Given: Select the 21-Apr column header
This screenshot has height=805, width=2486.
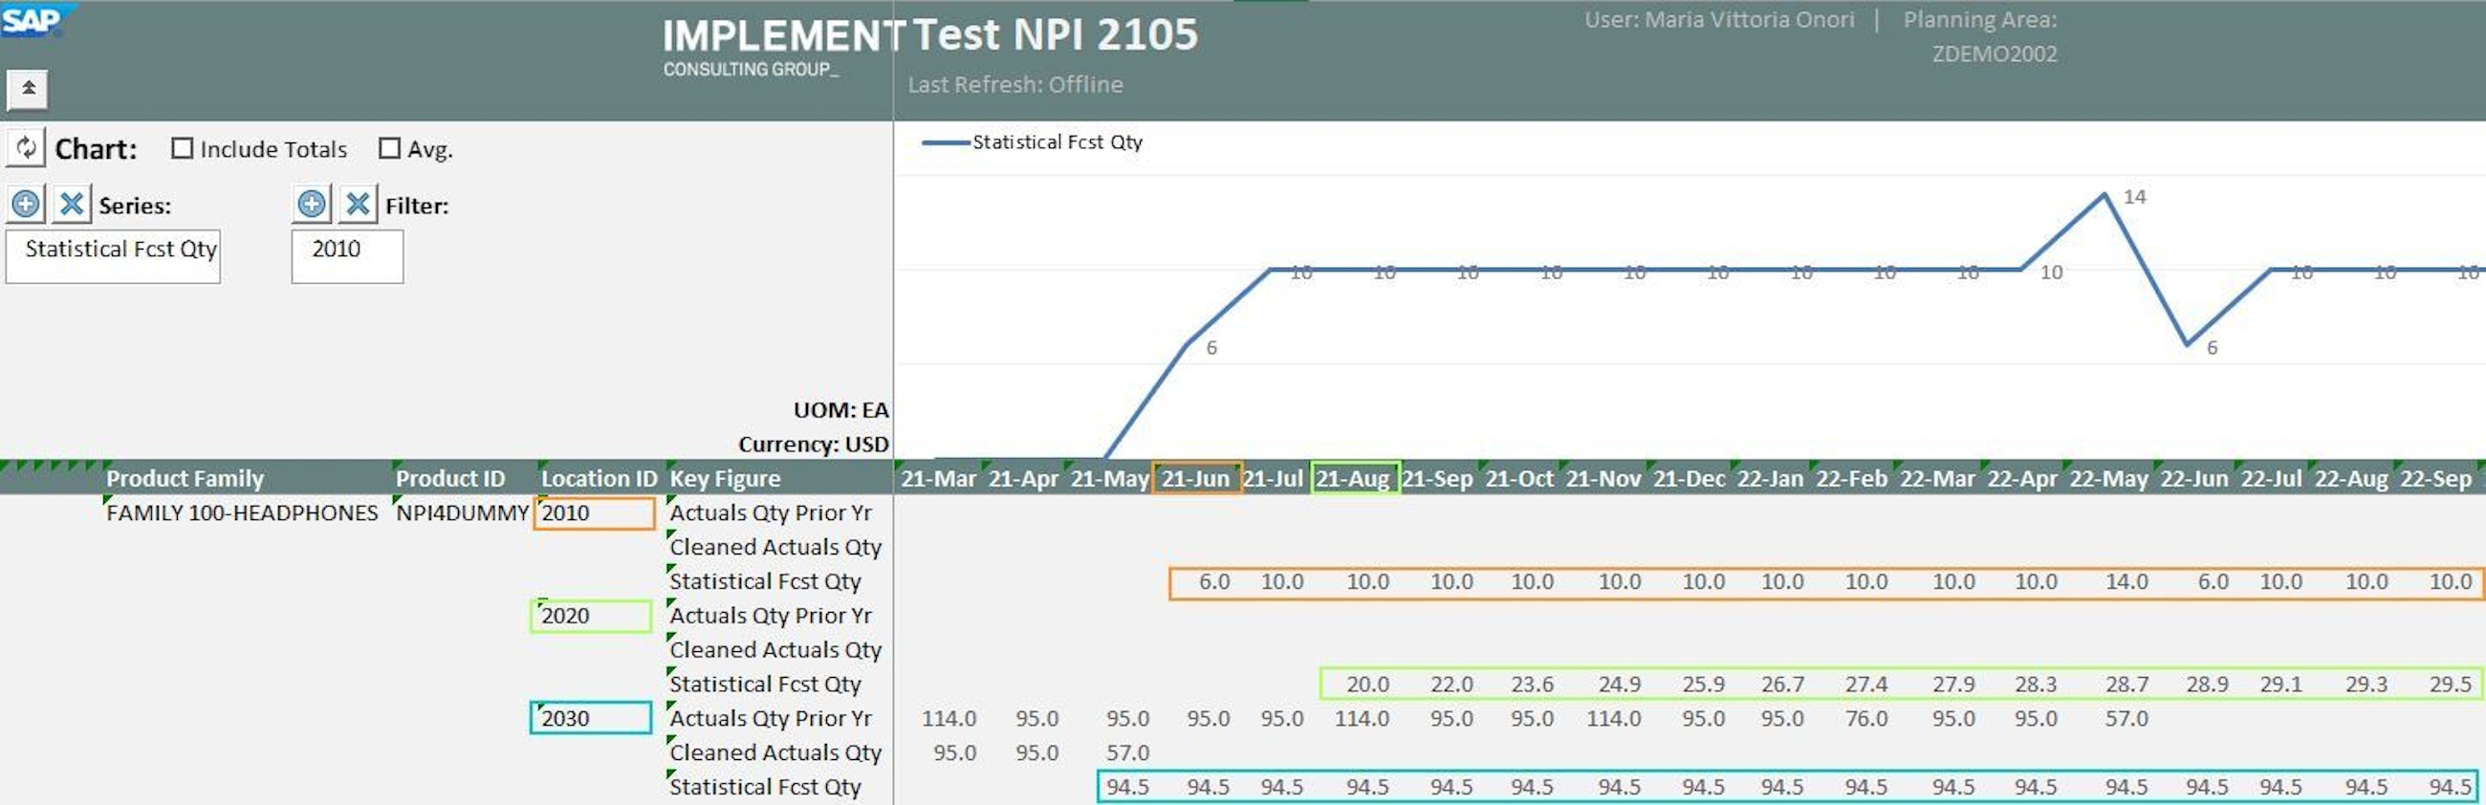Looking at the screenshot, I should 1023,478.
